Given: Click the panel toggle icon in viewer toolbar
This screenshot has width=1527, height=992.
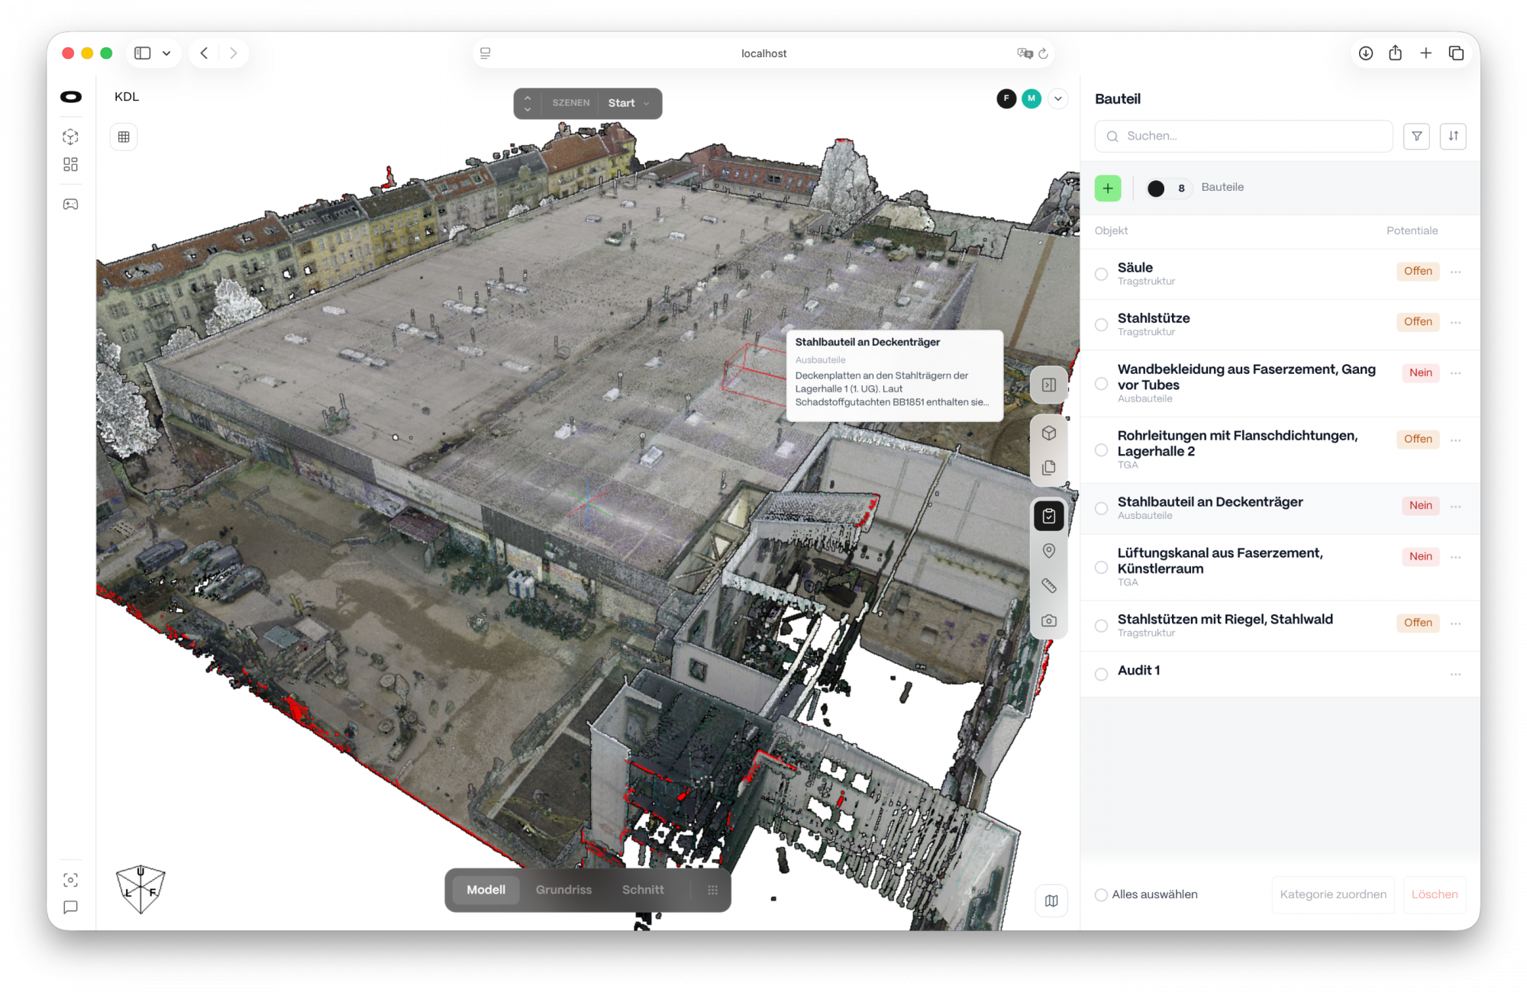Looking at the screenshot, I should pyautogui.click(x=1048, y=385).
